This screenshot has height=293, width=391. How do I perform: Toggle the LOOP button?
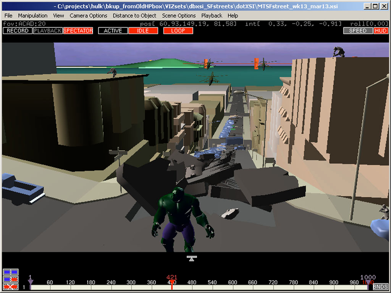coord(178,31)
